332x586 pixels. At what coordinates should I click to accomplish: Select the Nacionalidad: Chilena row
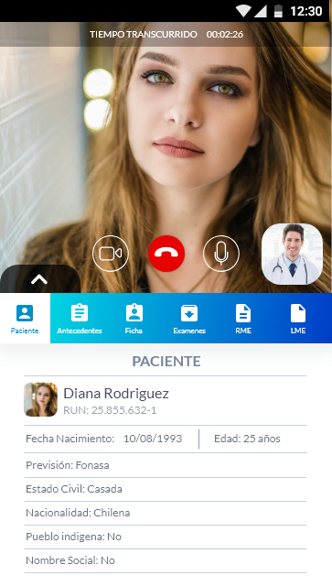click(166, 513)
